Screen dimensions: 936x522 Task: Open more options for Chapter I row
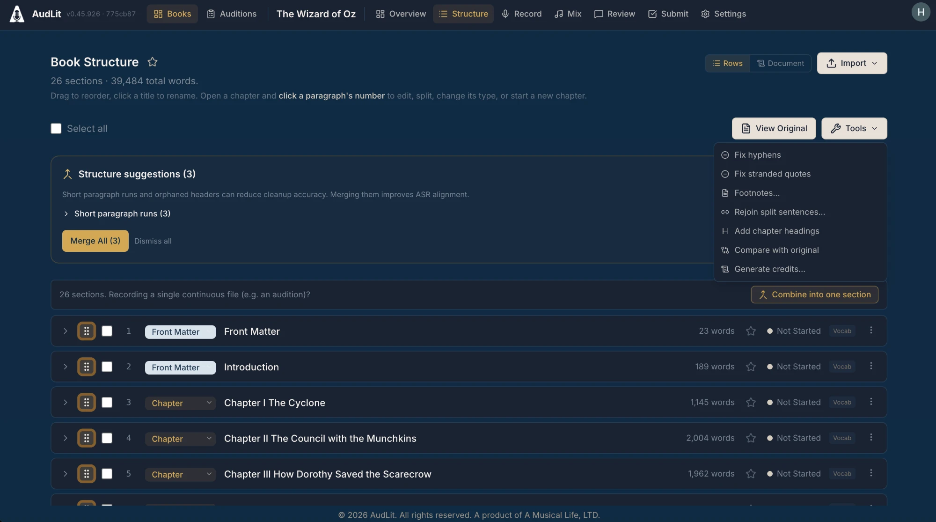871,402
